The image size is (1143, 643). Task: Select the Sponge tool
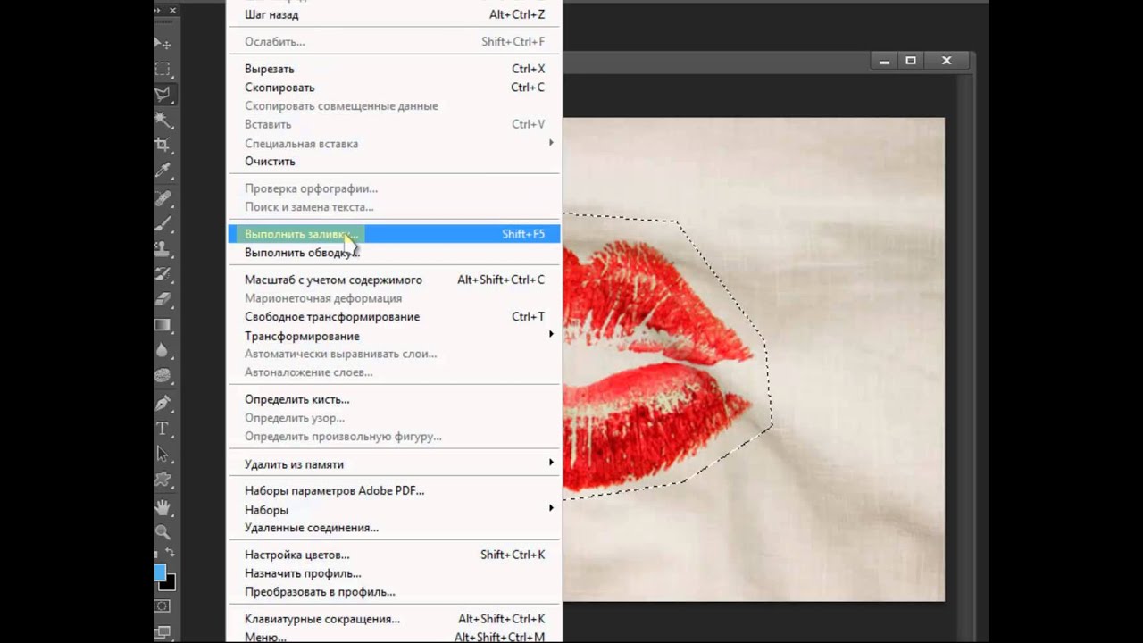(163, 376)
